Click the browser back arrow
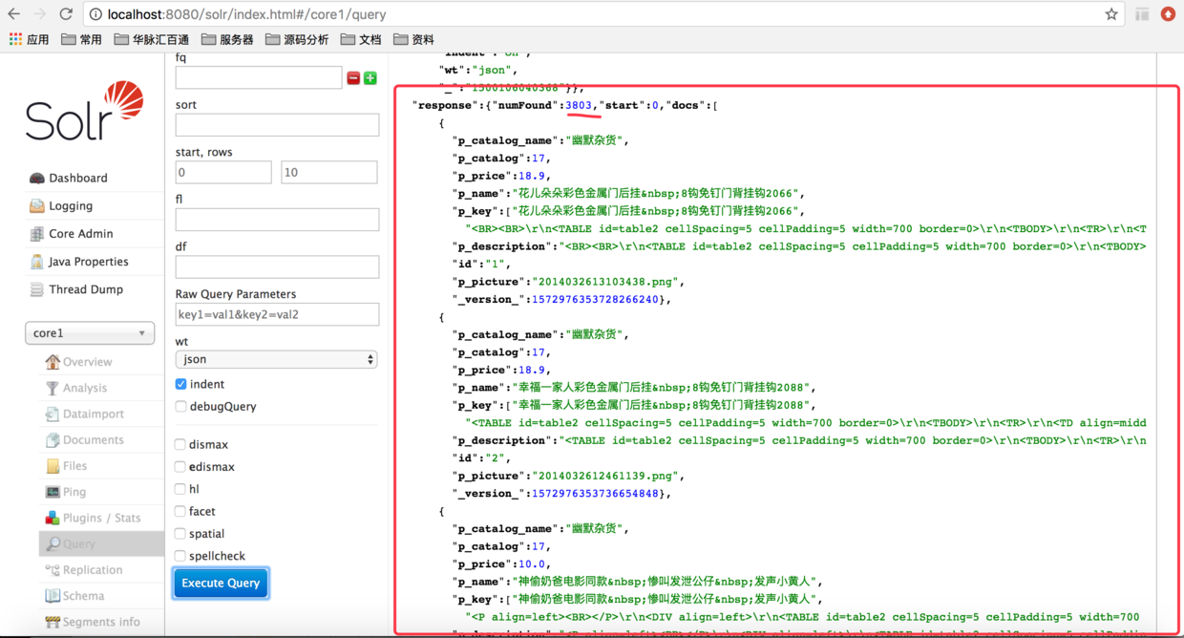1184x638 pixels. click(x=14, y=14)
